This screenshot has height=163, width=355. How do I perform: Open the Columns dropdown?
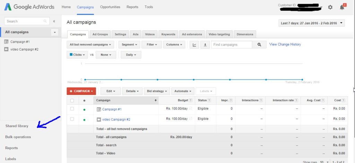174,45
